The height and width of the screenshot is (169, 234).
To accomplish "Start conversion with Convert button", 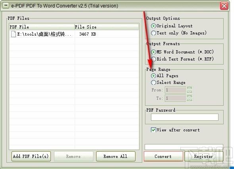I will pos(163,156).
